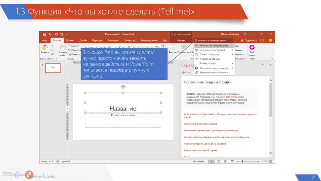Click the Создать слайд icon
This screenshot has height=181, width=321.
tap(63, 48)
